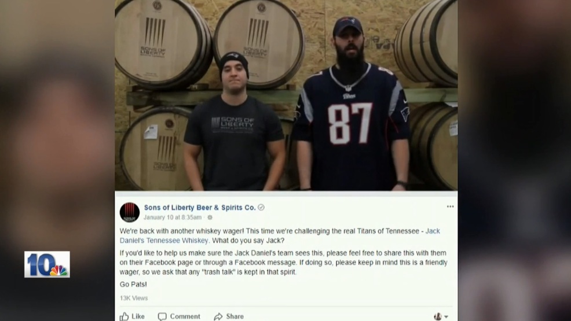Image resolution: width=571 pixels, height=321 pixels.
Task: Click the Comment speech bubble icon
Action: (162, 316)
